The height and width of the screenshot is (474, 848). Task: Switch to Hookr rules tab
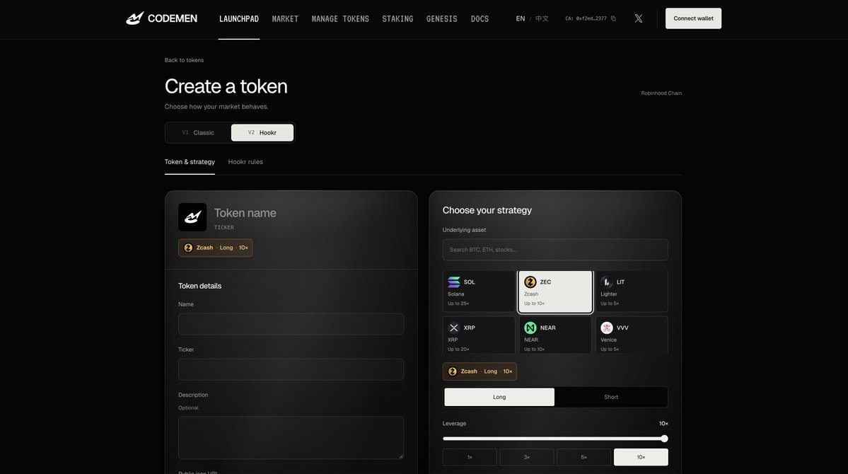point(245,162)
